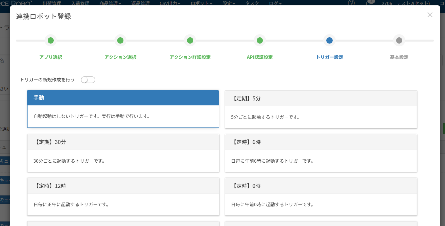
Task: Select the 【定時】12時 trigger card
Action: pos(123,197)
